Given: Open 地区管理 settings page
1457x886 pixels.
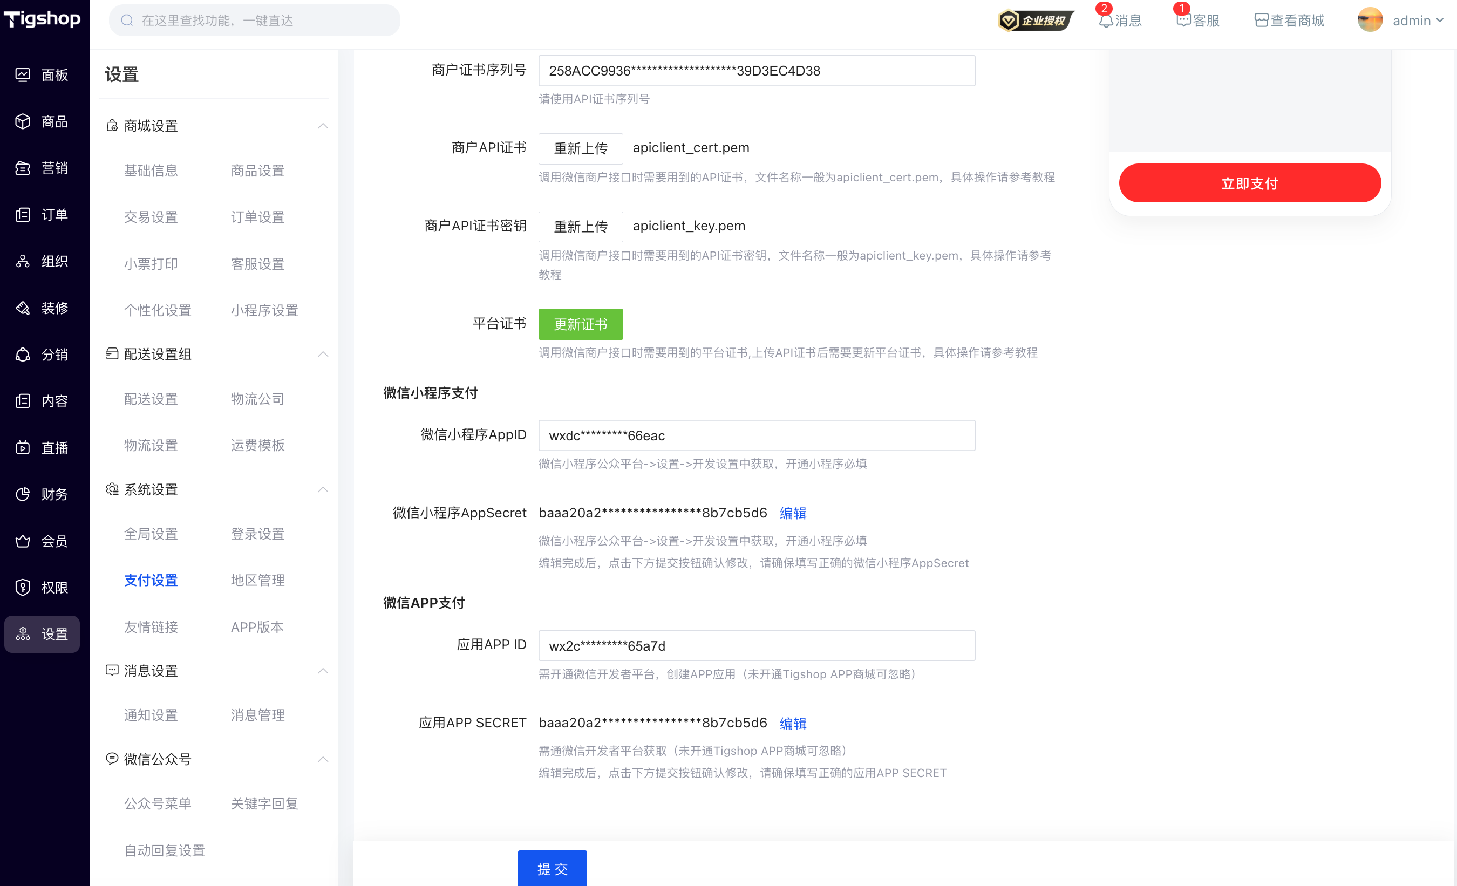Looking at the screenshot, I should (x=258, y=580).
